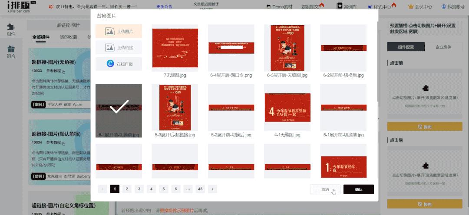
Task: Deselect the checked 6-1展开前-切换前.jpg image
Action: click(119, 111)
